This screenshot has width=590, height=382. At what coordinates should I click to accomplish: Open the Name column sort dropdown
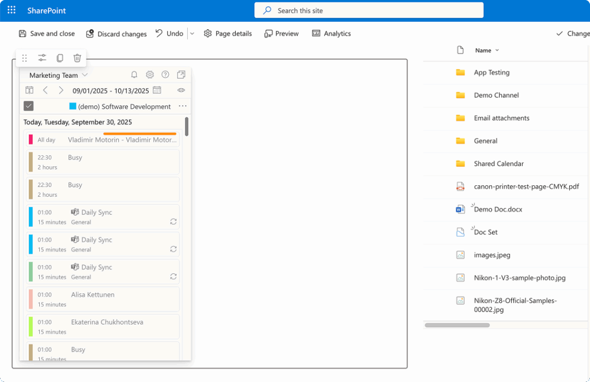[497, 51]
